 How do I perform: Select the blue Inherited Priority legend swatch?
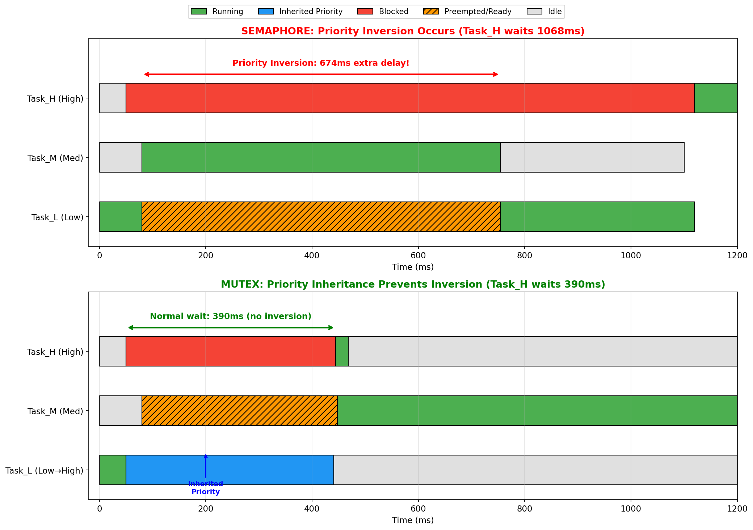pyautogui.click(x=266, y=11)
